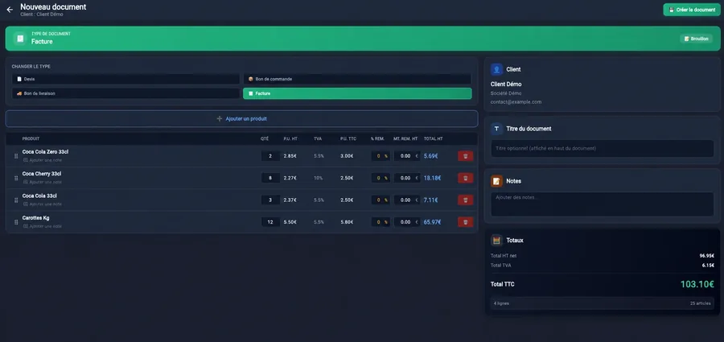
Task: Click discount percent field for Coca Cola 33cl
Action: pyautogui.click(x=381, y=200)
